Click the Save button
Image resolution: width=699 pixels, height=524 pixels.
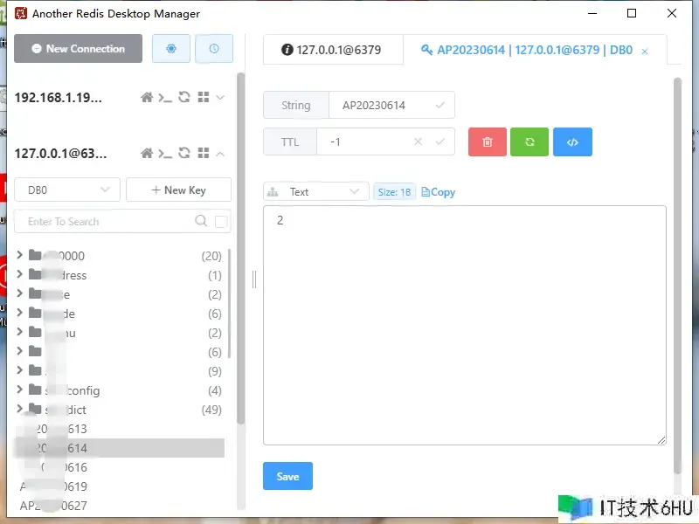[287, 476]
